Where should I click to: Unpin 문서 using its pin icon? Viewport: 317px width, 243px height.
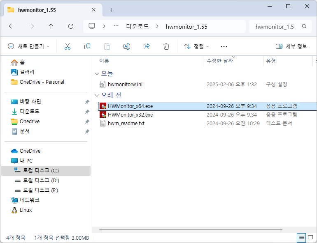point(87,131)
